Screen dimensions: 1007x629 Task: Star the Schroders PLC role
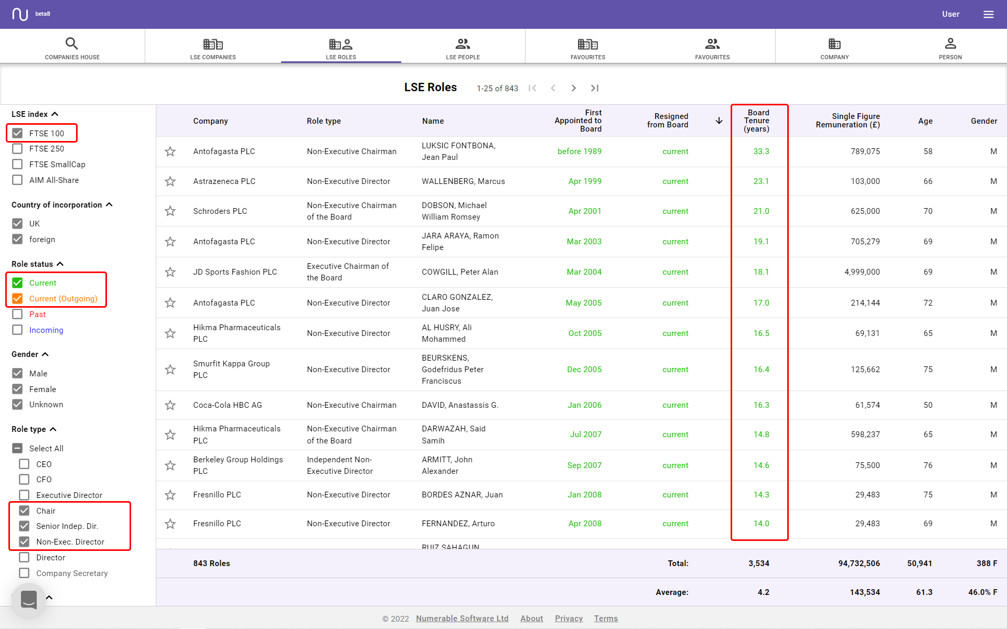(170, 211)
